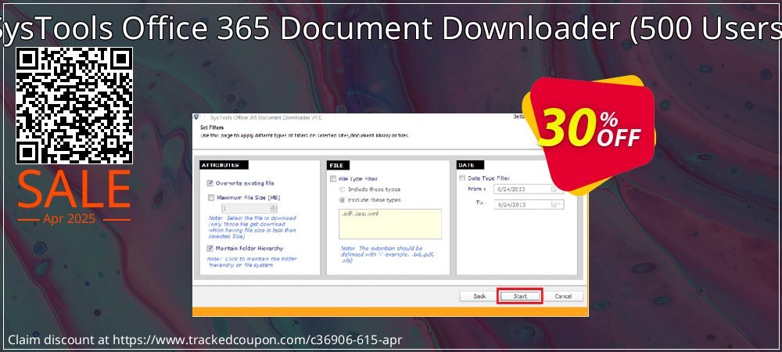
Task: Click the SysTools Office 365 Document Downloader title
Action: [x=391, y=30]
